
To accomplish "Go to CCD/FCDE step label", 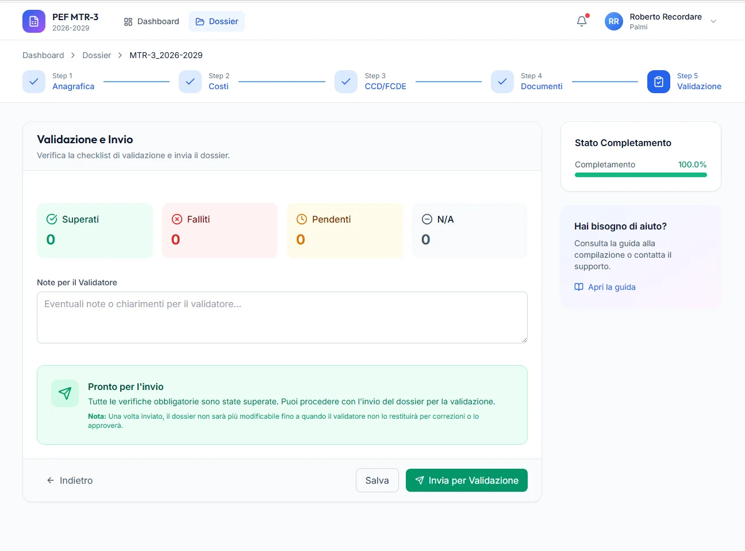I will 385,86.
